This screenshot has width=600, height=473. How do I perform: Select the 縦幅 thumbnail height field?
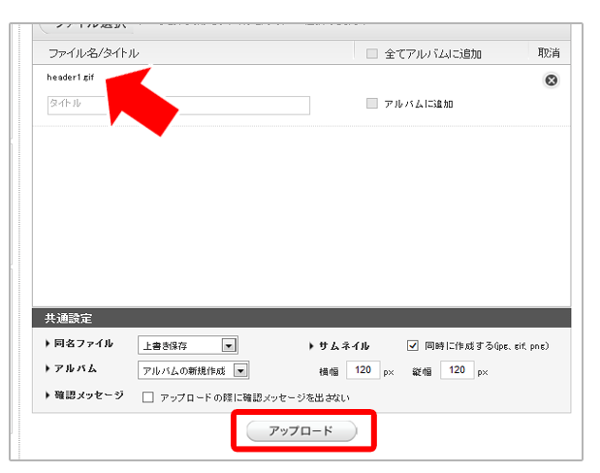(457, 370)
